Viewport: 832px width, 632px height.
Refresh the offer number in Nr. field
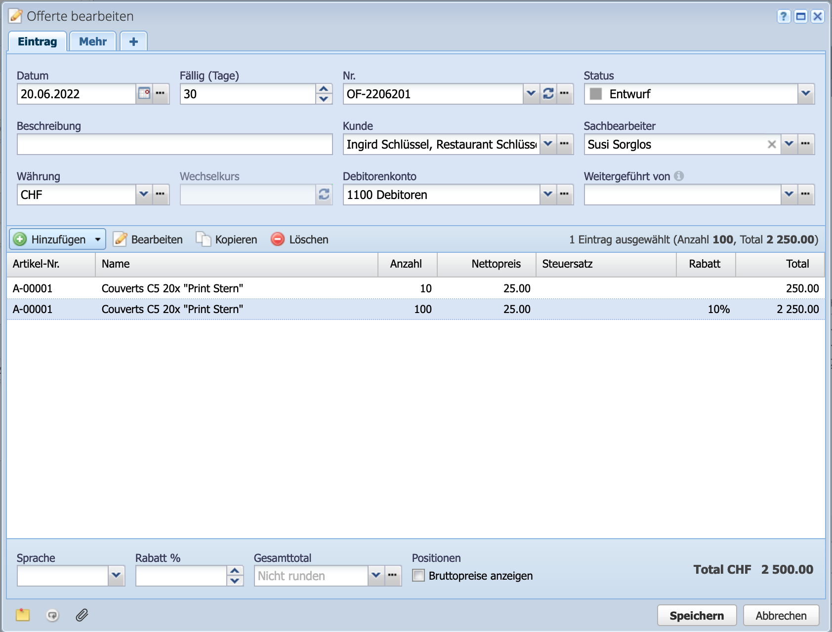(548, 93)
